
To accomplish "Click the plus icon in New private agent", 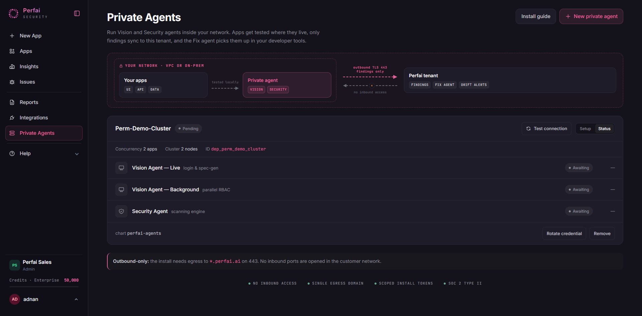I will coord(568,16).
